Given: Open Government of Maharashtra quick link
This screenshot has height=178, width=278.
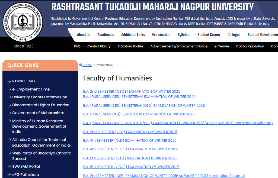Looking at the screenshot, I should (x=38, y=113).
